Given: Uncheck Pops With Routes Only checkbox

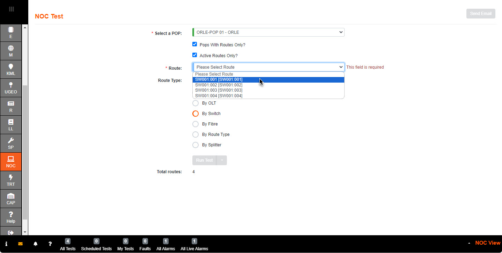Looking at the screenshot, I should point(195,44).
